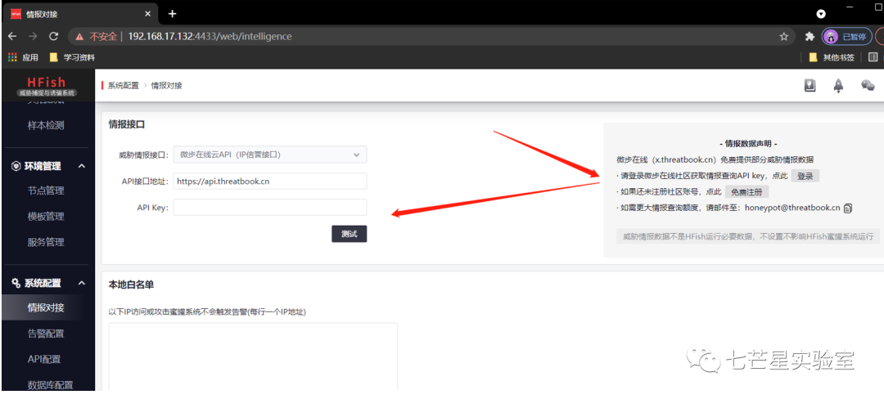Open the documentation book icon
This screenshot has width=884, height=399.
pyautogui.click(x=810, y=86)
